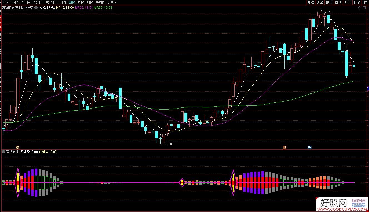Viewport: 369px width, 212px height.
Task: Click the last candlestick on the chart
Action: pyautogui.click(x=354, y=66)
